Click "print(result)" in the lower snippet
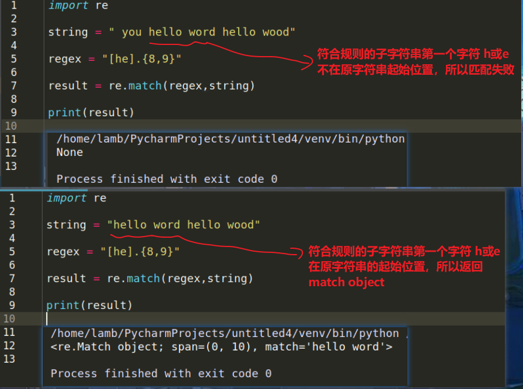The width and height of the screenshot is (523, 389). point(89,305)
